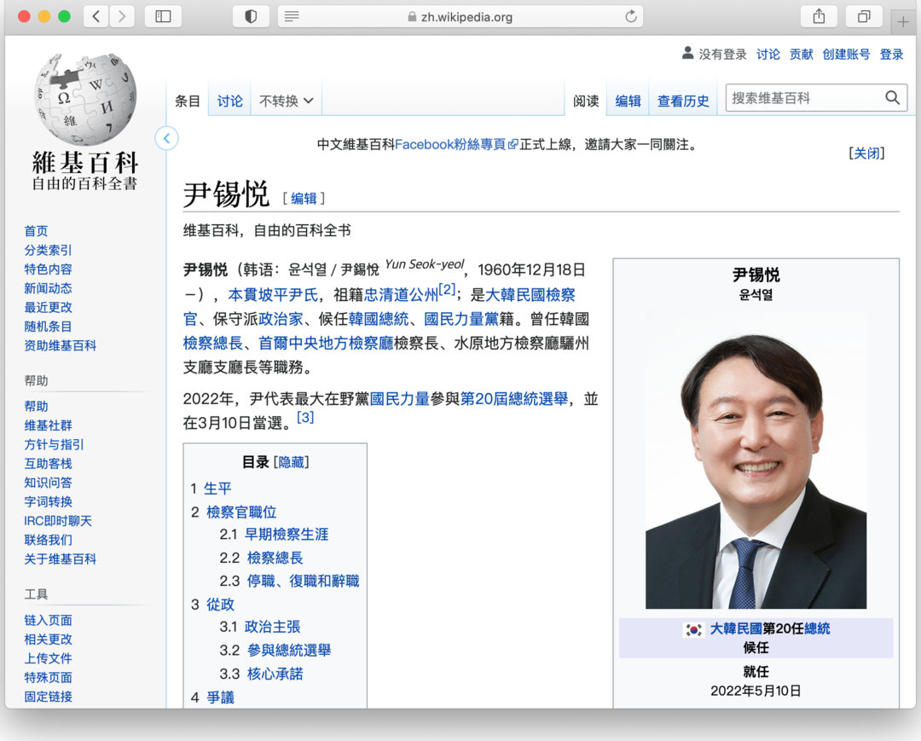Open 特殊页面 in the sidebar
This screenshot has width=921, height=741.
pyautogui.click(x=48, y=677)
